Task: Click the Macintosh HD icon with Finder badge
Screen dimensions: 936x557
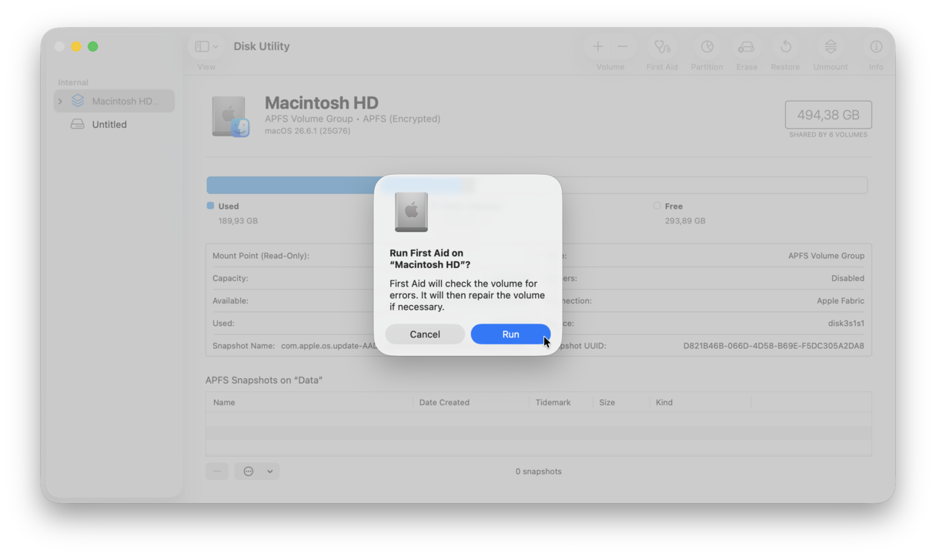Action: [x=230, y=117]
